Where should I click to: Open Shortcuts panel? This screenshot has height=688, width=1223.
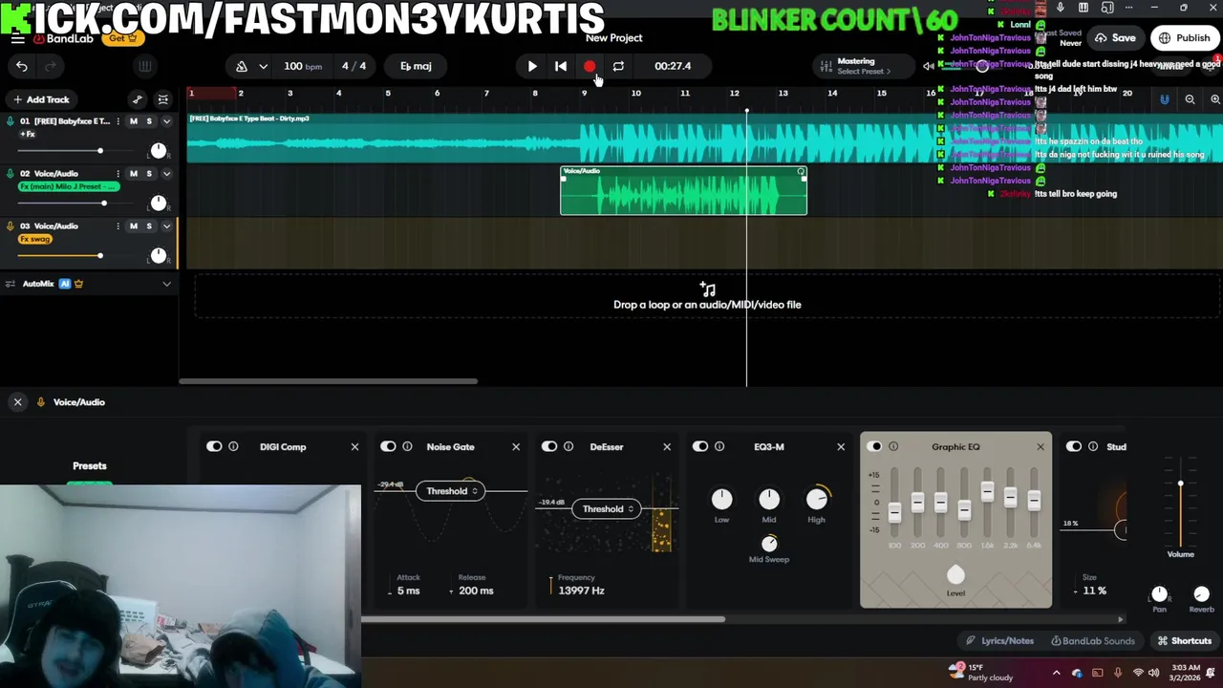(1185, 641)
